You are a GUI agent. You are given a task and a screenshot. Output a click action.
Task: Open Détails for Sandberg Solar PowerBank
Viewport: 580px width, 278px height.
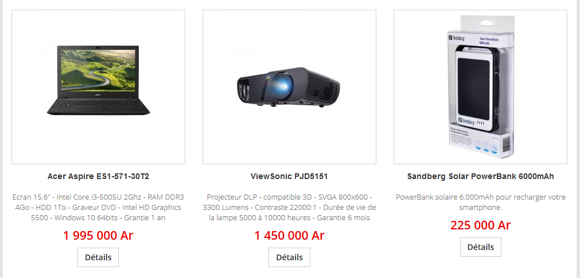[481, 247]
